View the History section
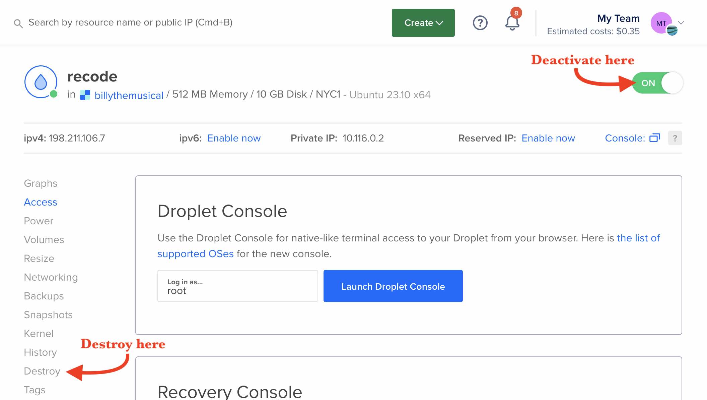The width and height of the screenshot is (707, 400). click(41, 352)
